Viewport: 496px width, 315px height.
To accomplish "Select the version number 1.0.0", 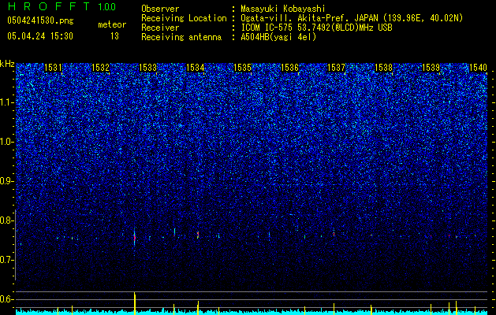I will (x=106, y=7).
